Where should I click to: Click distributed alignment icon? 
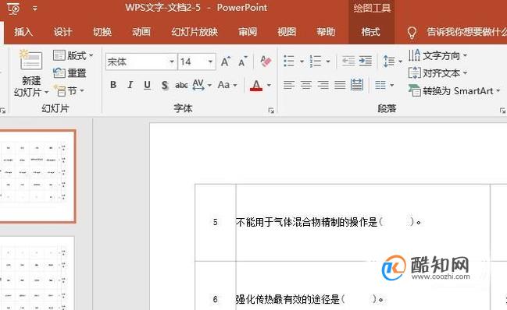coord(357,85)
